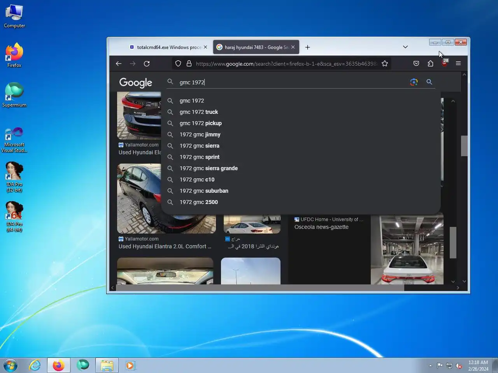The height and width of the screenshot is (373, 498).
Task: Open the white car in parking garage thumbnail
Action: click(x=407, y=249)
